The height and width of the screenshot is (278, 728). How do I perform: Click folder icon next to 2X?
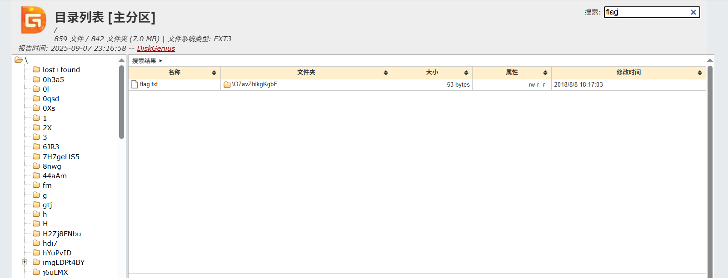click(x=36, y=127)
